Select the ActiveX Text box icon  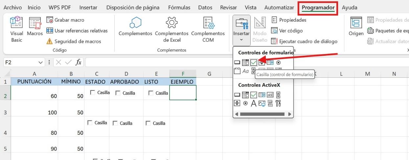point(270,95)
